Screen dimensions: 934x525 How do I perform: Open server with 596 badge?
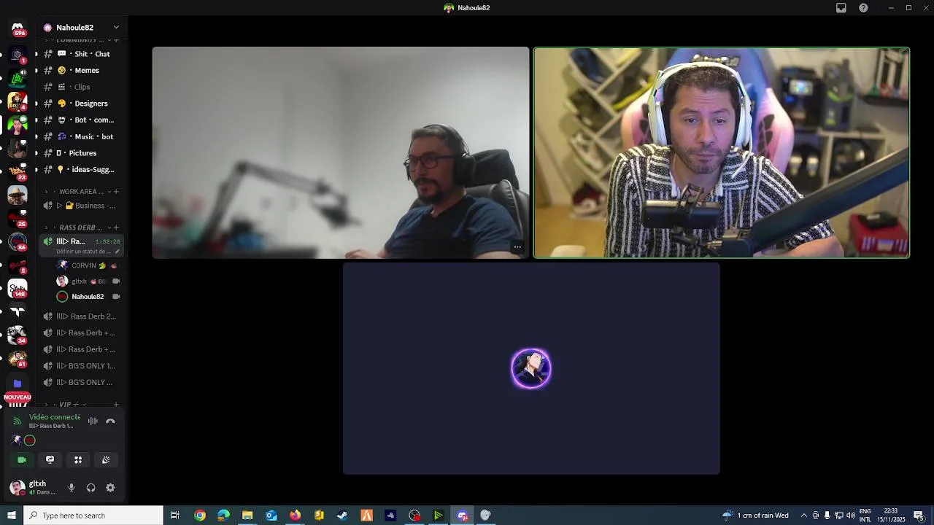pos(18,28)
